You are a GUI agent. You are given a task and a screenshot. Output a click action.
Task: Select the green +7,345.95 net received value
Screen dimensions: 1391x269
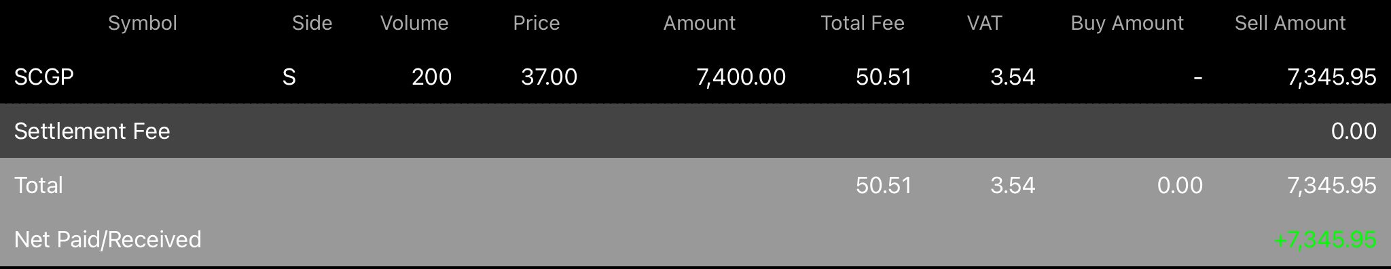(x=1325, y=240)
